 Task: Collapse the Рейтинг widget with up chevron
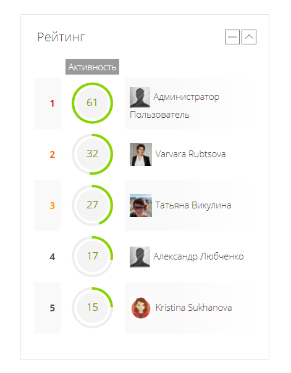point(249,37)
